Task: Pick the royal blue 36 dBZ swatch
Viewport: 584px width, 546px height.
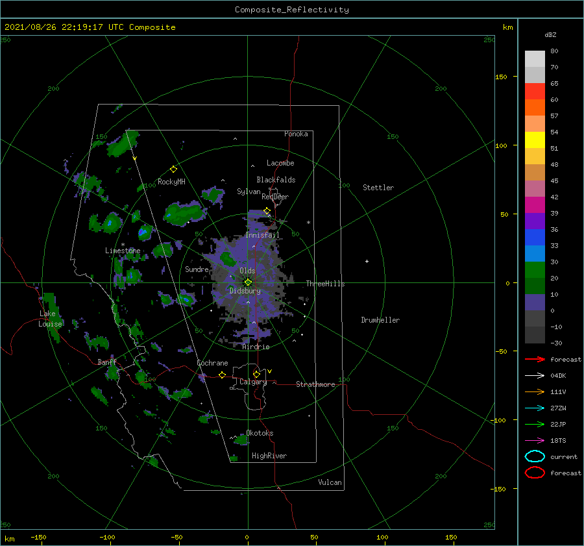Action: tap(535, 237)
